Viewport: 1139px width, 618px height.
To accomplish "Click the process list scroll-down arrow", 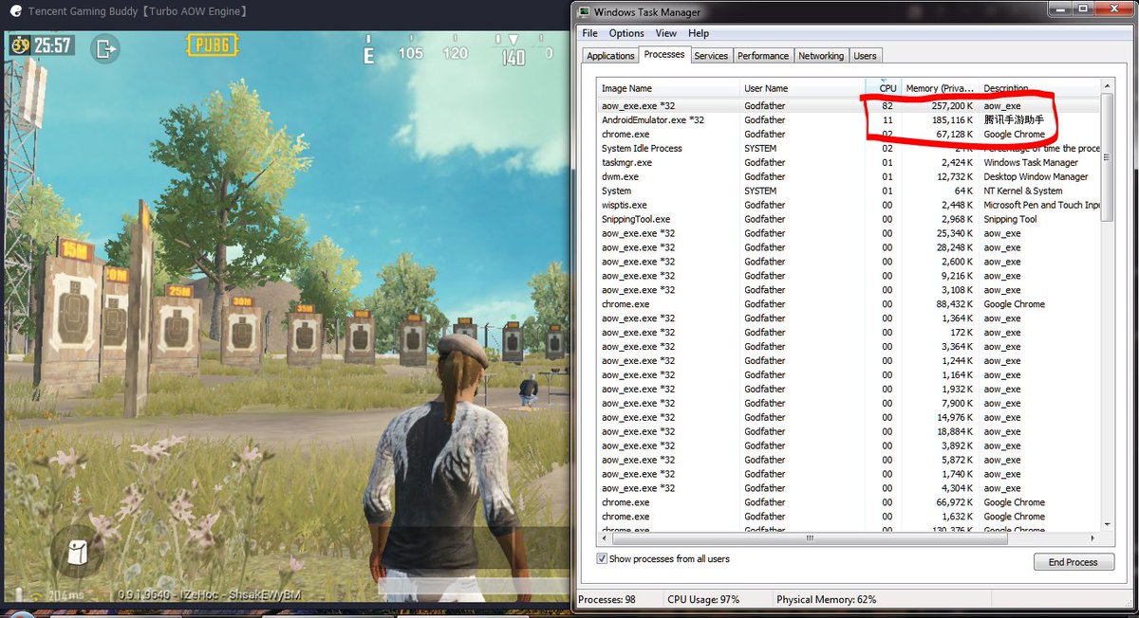I will click(x=1107, y=524).
